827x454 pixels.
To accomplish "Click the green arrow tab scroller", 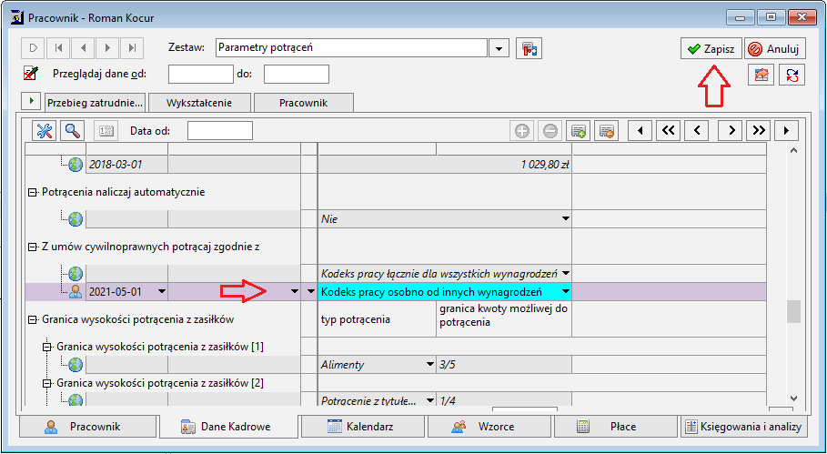I will [32, 101].
